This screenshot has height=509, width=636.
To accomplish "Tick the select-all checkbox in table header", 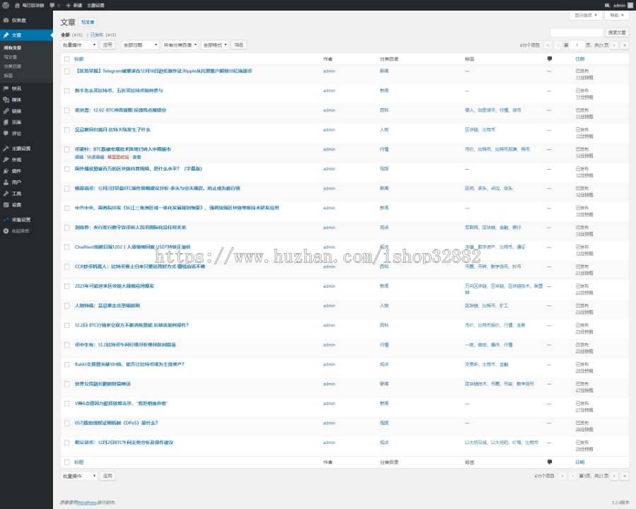I will (67, 59).
